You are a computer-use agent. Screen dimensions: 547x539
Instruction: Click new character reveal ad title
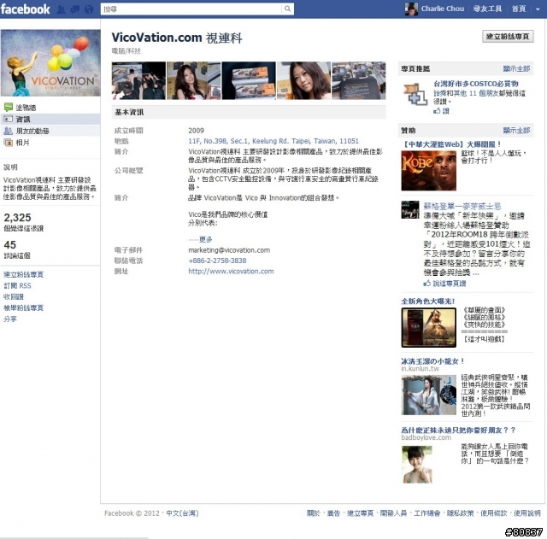(428, 301)
